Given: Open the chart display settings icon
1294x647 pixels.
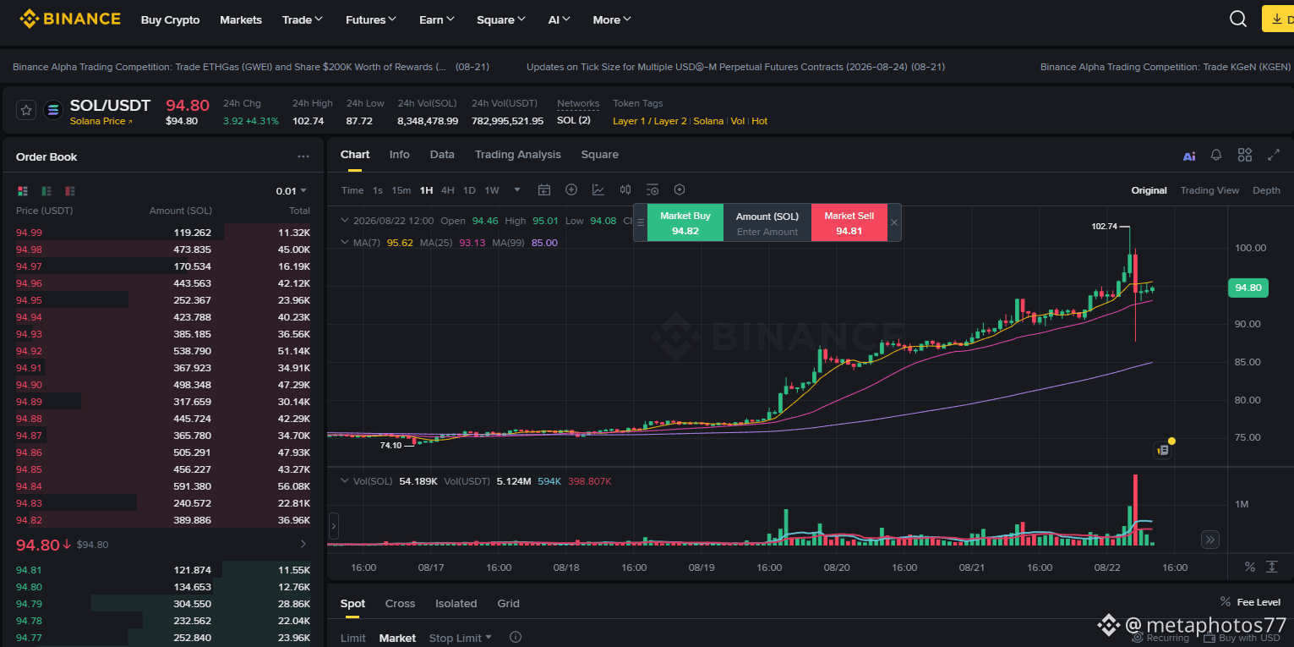Looking at the screenshot, I should pos(652,190).
